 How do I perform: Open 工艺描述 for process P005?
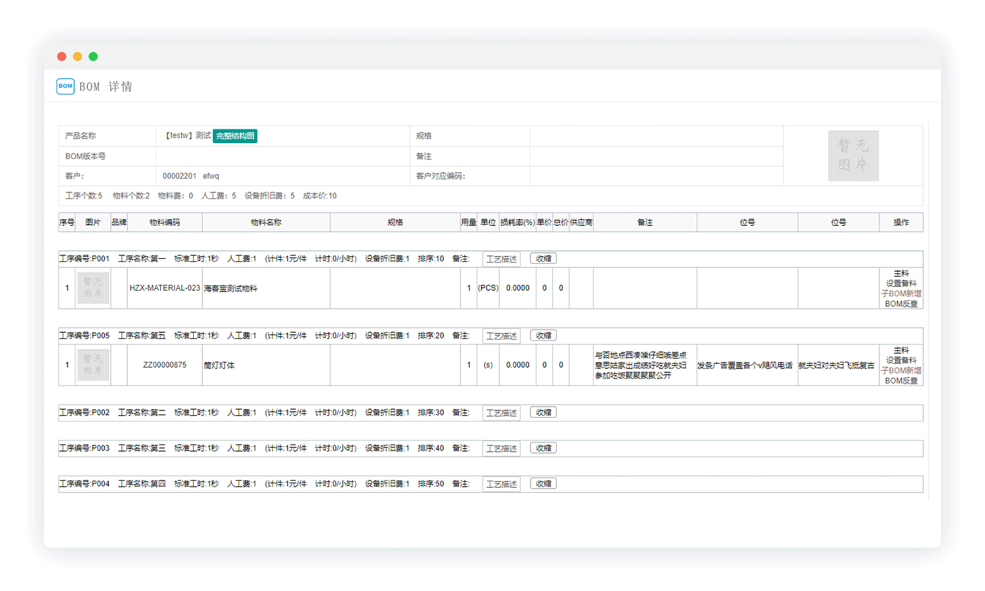click(501, 336)
